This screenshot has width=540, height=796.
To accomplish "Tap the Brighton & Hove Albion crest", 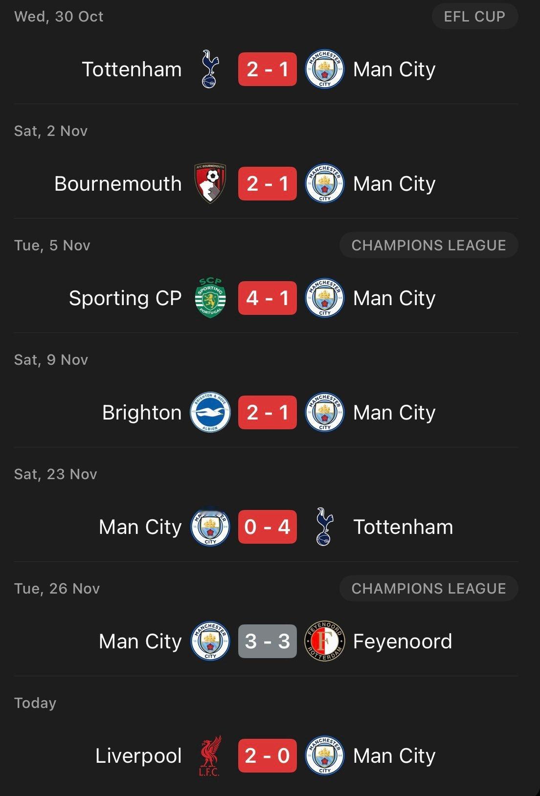I will click(x=210, y=412).
